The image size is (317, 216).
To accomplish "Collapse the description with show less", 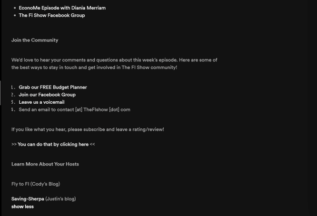I will 22,206.
